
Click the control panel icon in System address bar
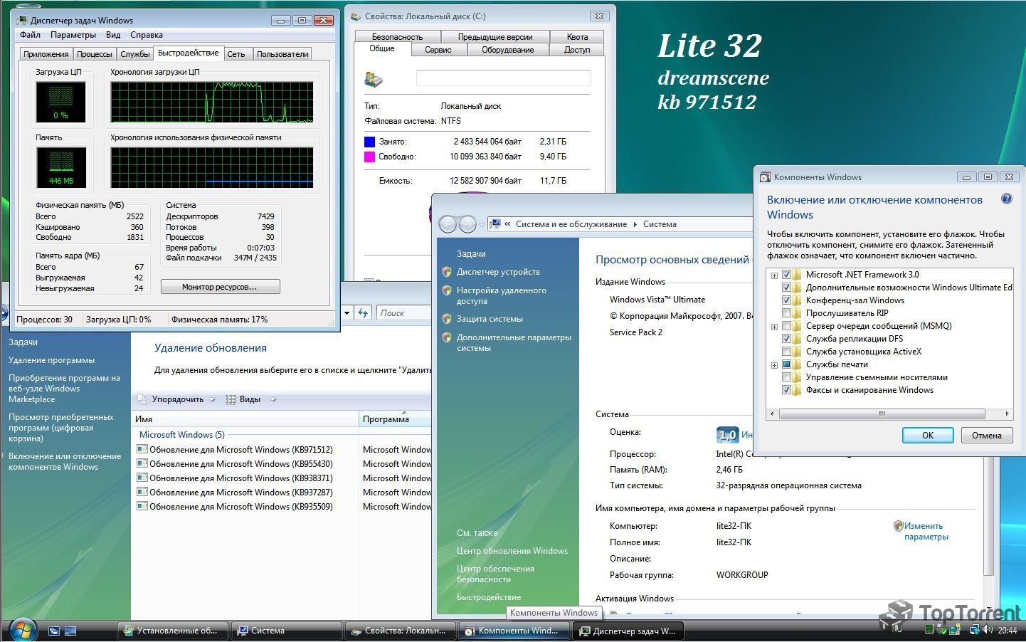pyautogui.click(x=495, y=223)
